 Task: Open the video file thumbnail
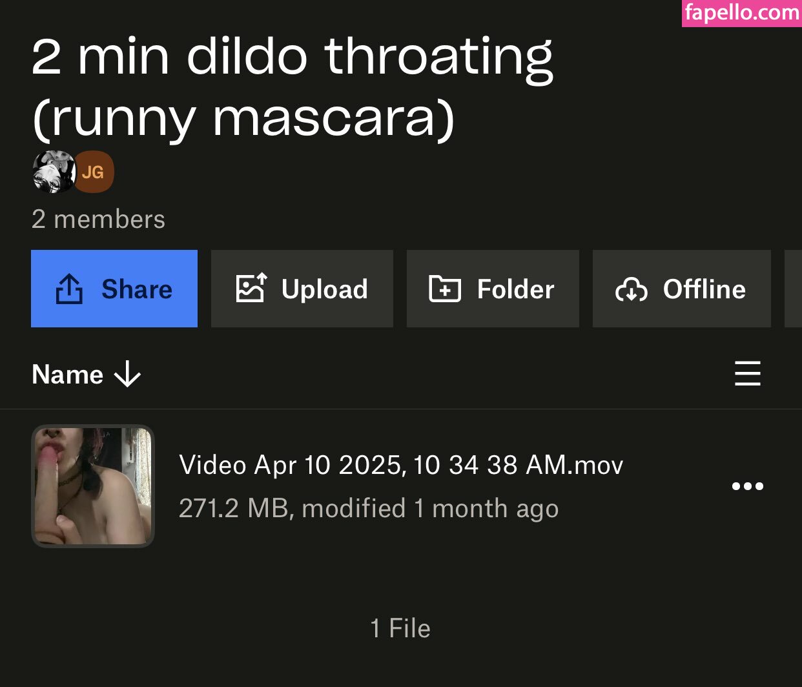(93, 486)
